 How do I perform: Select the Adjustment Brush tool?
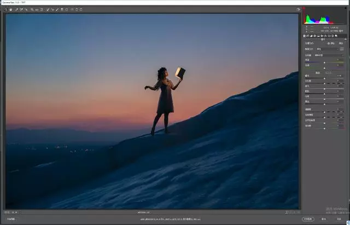tap(57, 10)
